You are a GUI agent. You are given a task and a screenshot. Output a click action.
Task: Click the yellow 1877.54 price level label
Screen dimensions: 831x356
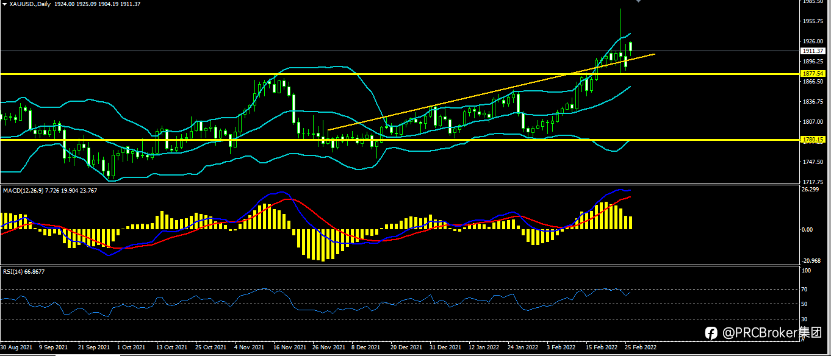[x=813, y=74]
